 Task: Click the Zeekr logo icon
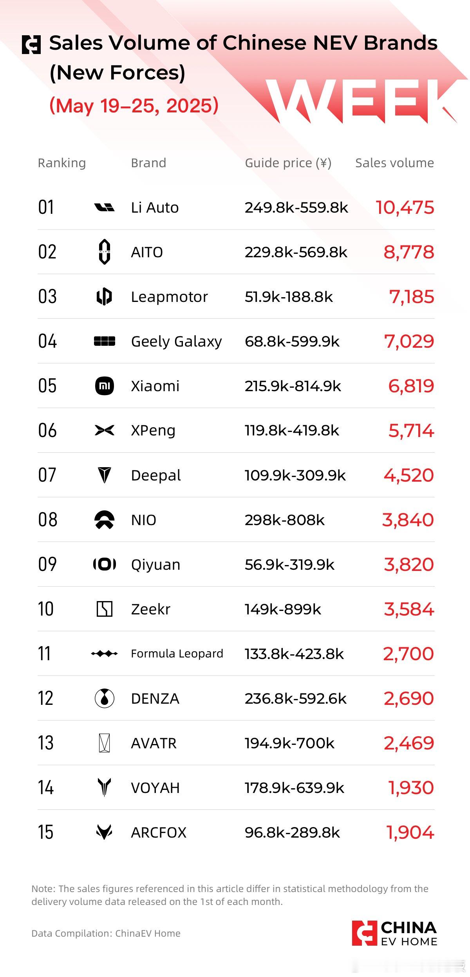coord(105,609)
